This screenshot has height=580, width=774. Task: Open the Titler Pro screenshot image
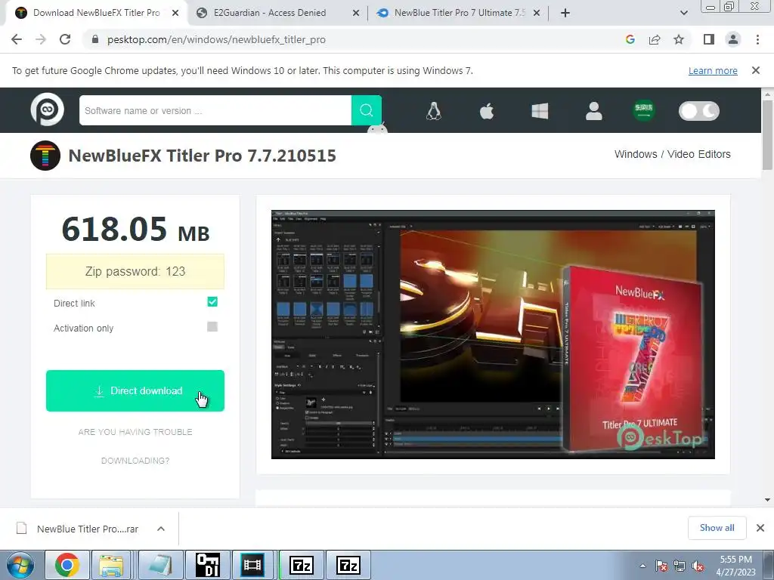(x=493, y=335)
